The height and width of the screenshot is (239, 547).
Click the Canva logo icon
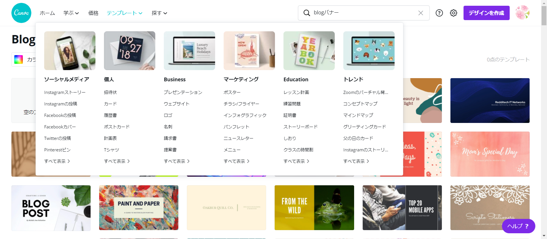point(21,13)
